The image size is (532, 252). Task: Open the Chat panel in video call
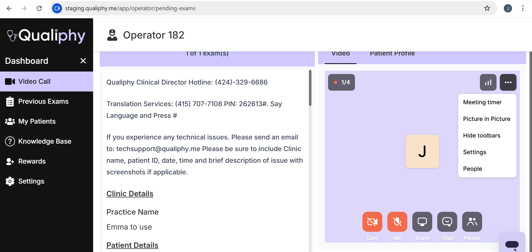(447, 222)
